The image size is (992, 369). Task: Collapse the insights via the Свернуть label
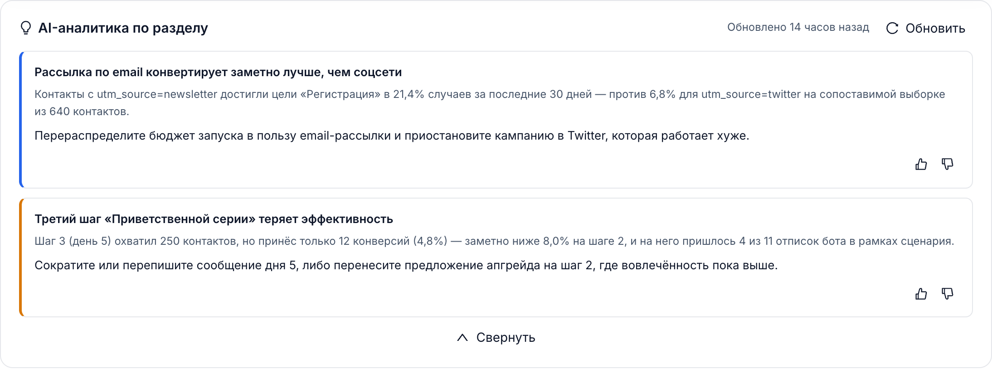[506, 338]
